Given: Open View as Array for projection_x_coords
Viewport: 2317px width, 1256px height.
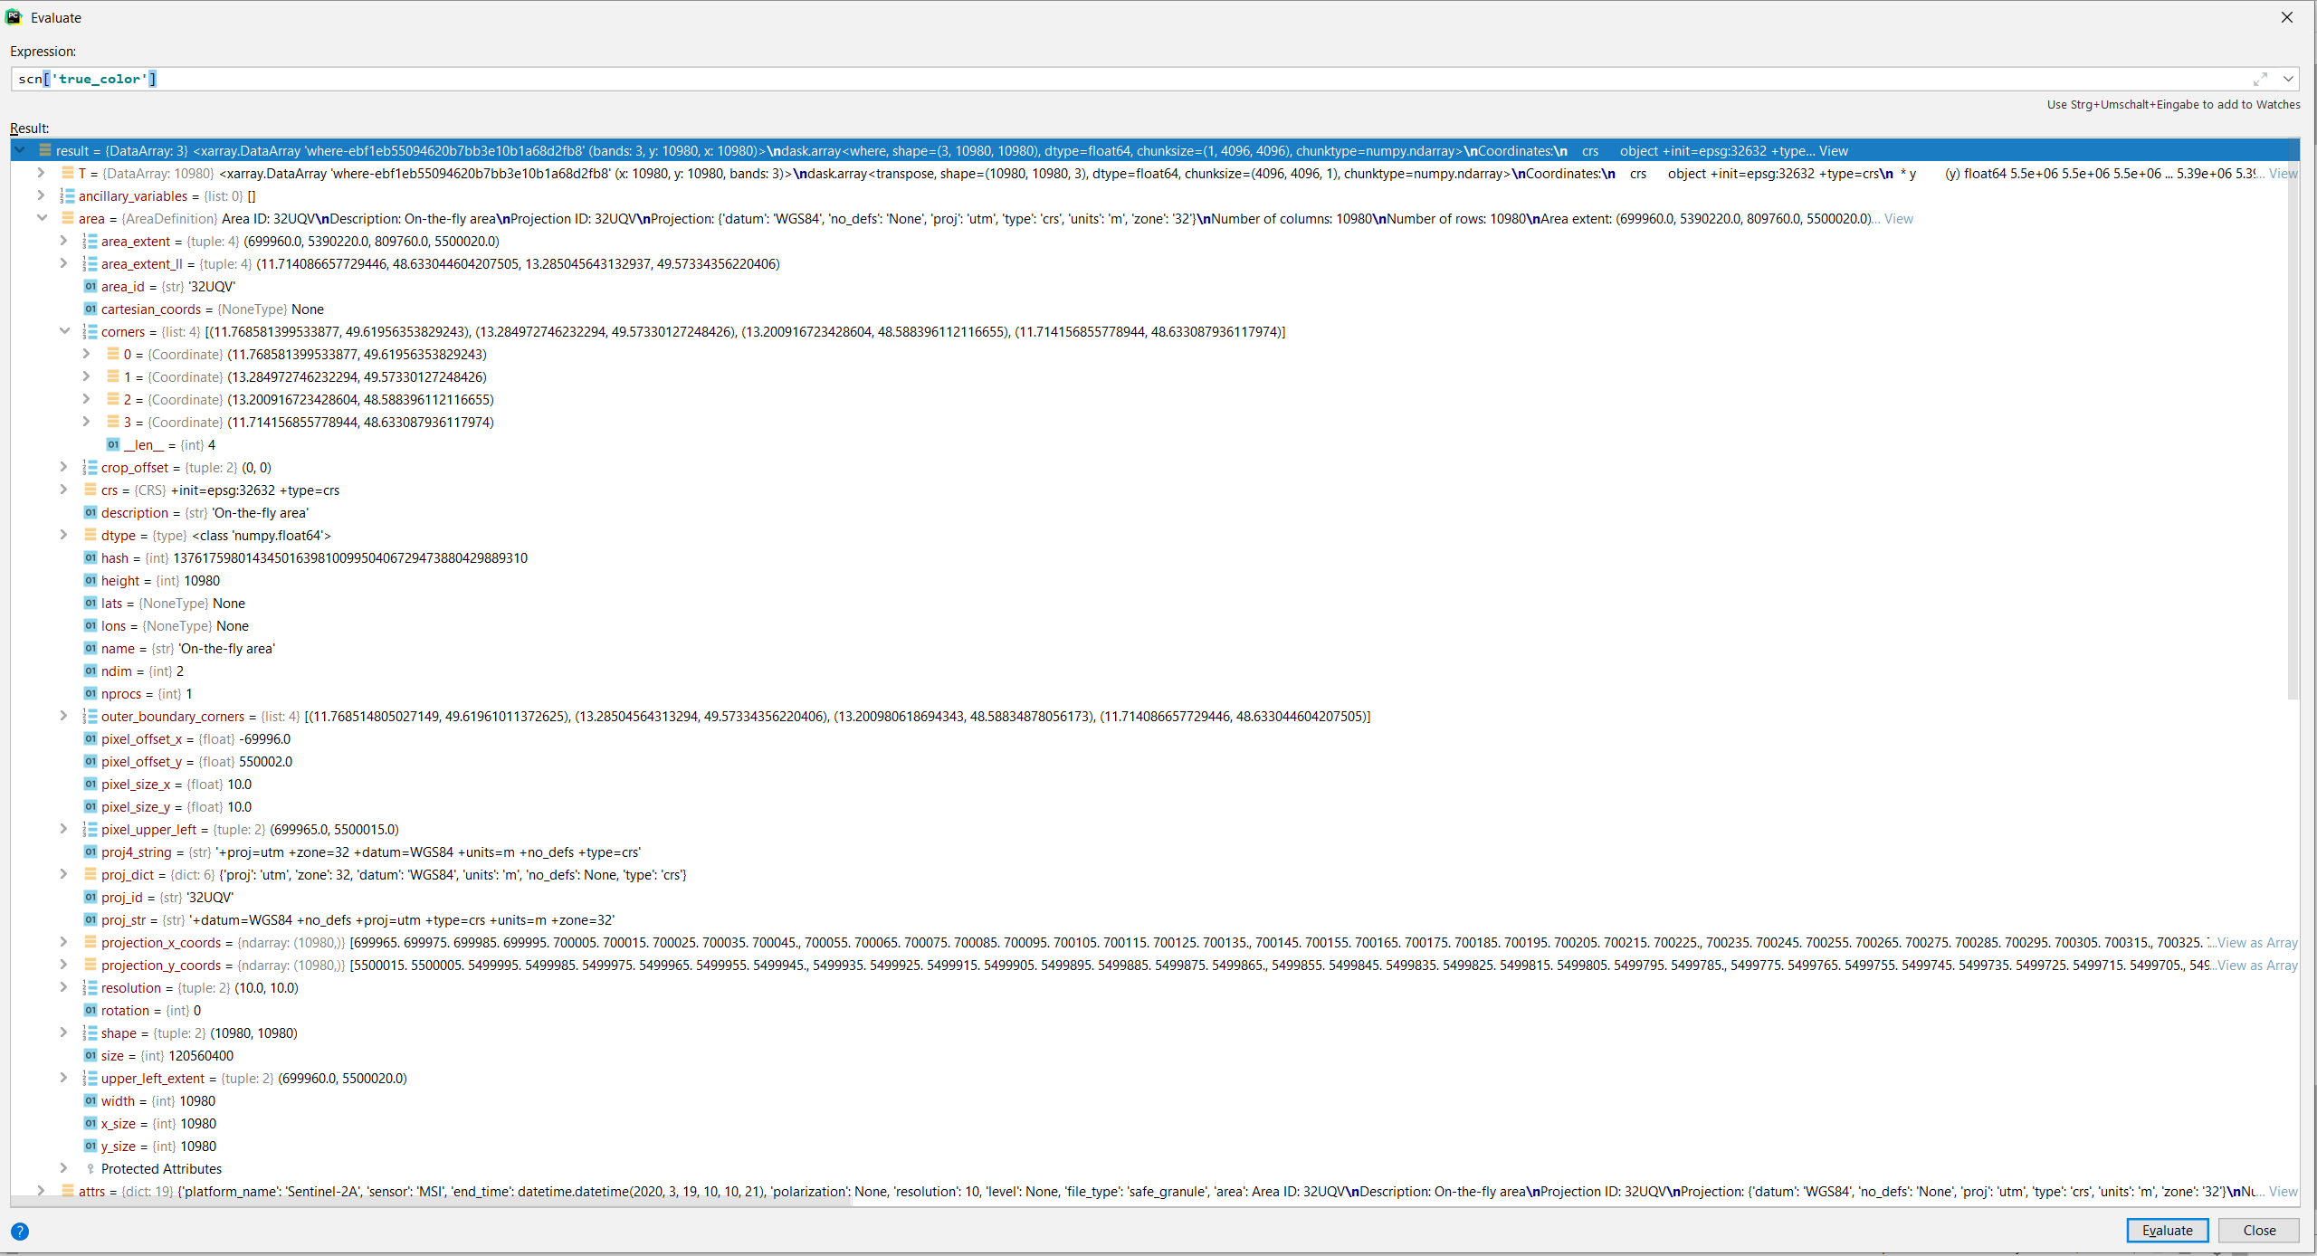Looking at the screenshot, I should 2257,943.
